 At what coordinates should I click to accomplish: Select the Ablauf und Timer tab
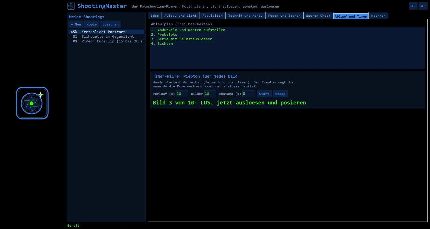pos(351,16)
